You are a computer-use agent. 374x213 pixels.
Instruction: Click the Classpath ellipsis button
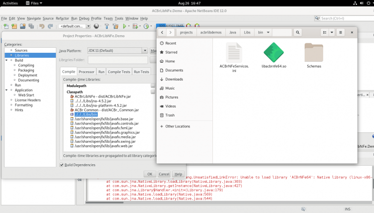153,92
